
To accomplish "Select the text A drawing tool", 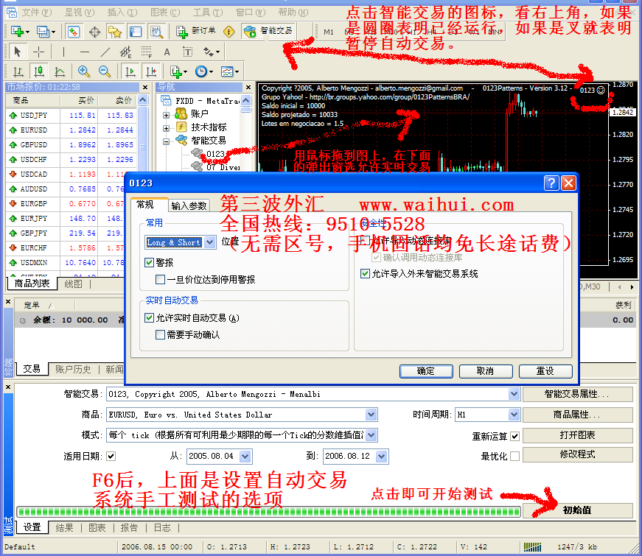I will 167,52.
